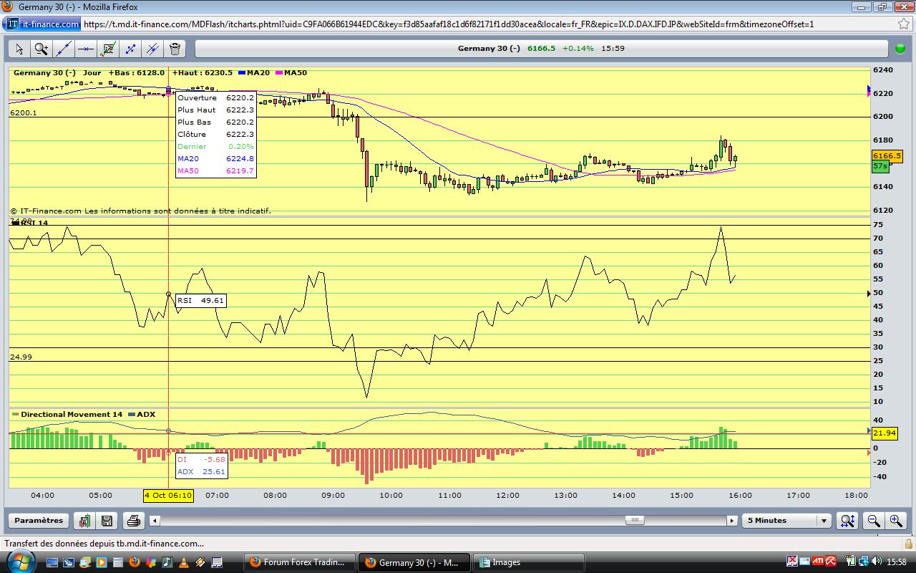Viewport: 916px width, 573px height.
Task: Open the indicators chart tool
Action: (108, 49)
